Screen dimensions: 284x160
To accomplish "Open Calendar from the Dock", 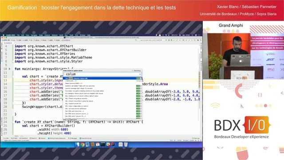I will coord(98,144).
